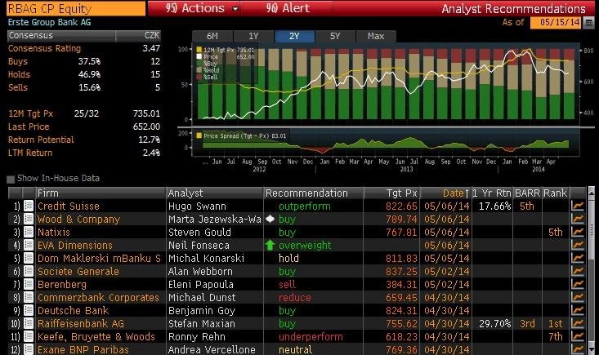Show the chart icon for Societe Generale row
The width and height of the screenshot is (599, 355).
point(577,271)
